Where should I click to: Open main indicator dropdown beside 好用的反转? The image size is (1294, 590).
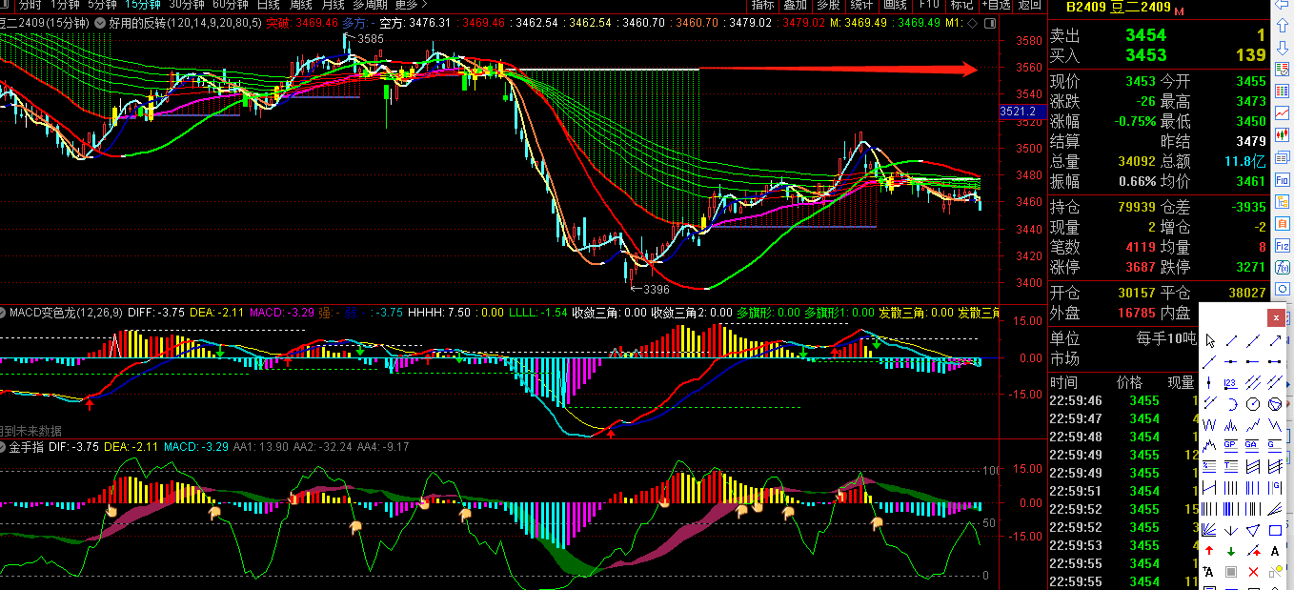click(99, 22)
